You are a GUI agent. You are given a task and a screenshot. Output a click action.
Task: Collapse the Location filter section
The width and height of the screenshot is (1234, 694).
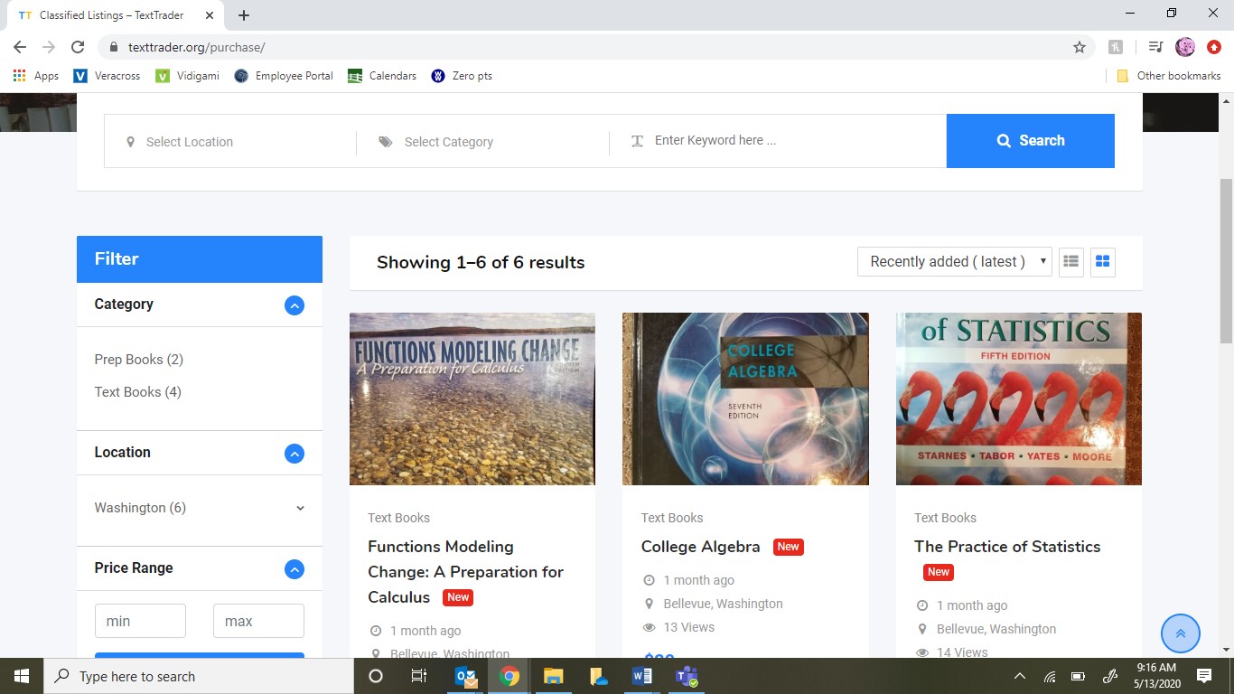tap(294, 454)
